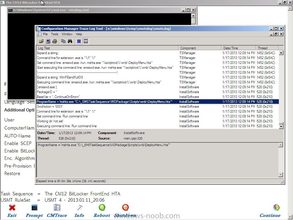Click the Prompt command window icon
The image size is (293, 220).
click(x=35, y=208)
